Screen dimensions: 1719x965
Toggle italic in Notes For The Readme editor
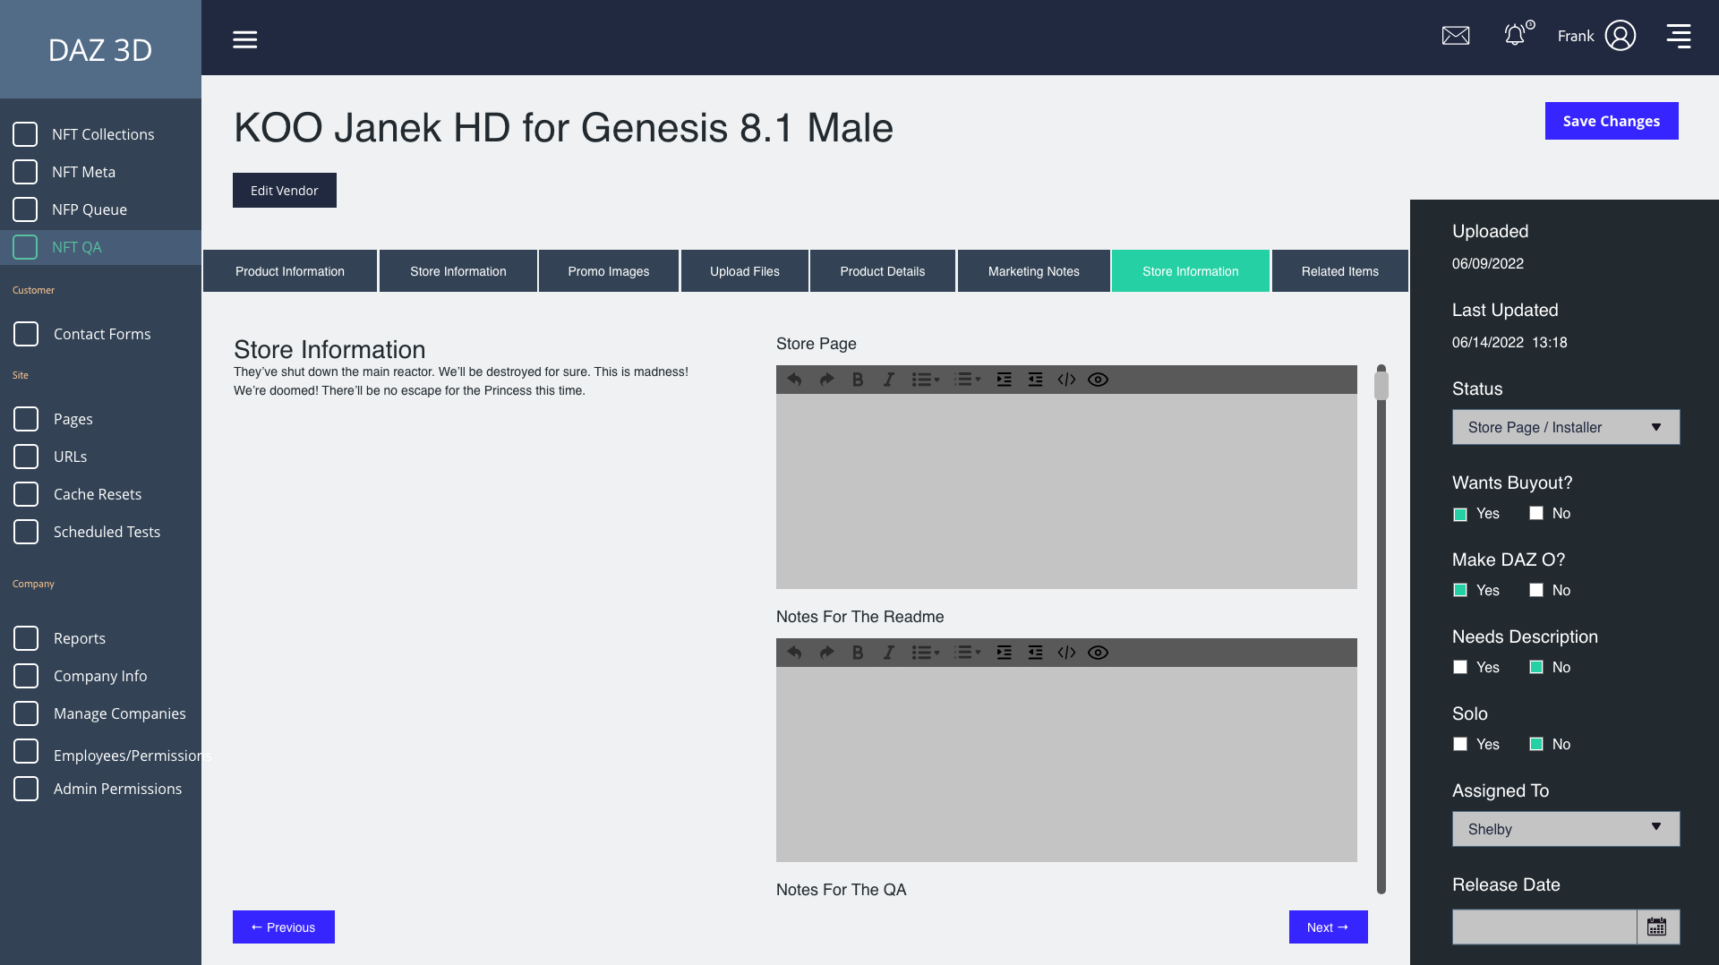click(x=889, y=653)
